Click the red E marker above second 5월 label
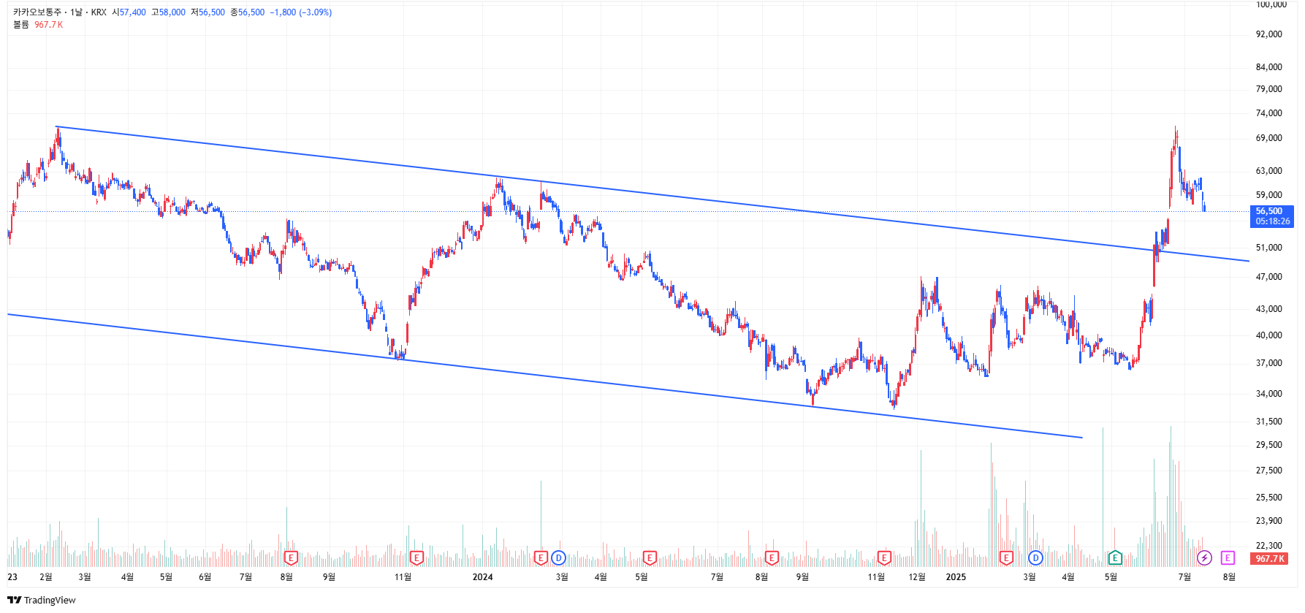Screen dimensions: 1305x613 point(650,558)
